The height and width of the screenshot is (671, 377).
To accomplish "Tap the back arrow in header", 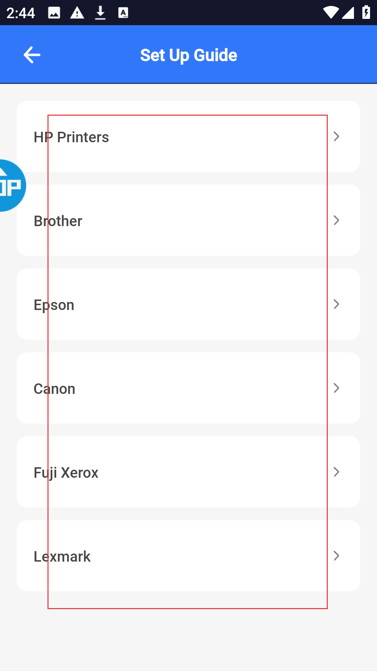I will 32,55.
